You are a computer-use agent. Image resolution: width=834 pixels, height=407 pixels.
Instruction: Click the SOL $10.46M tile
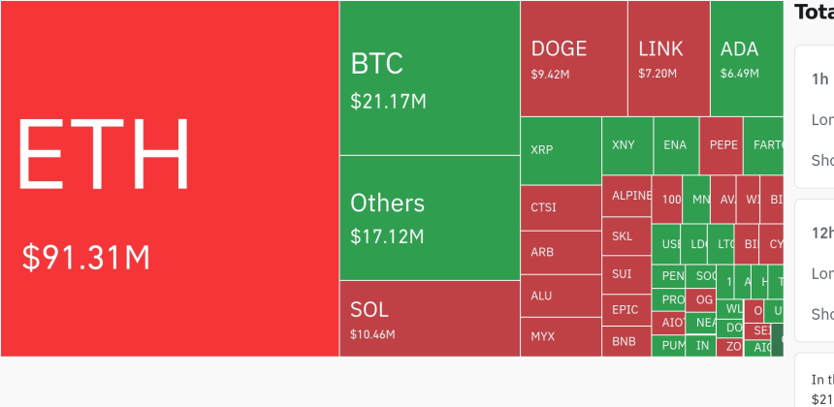430,318
